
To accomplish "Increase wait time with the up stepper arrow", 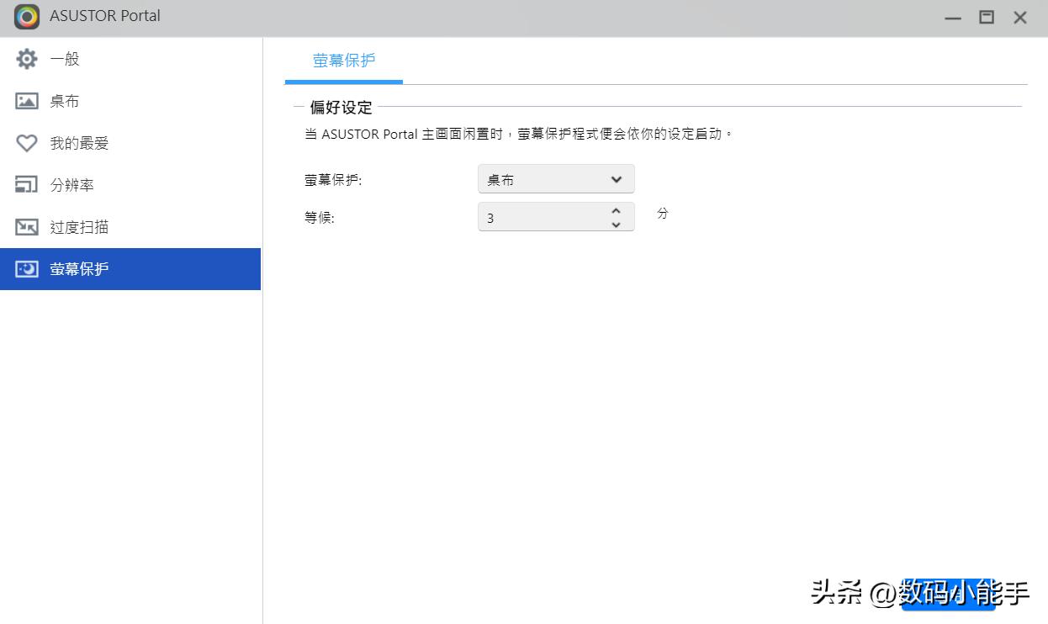I will 615,211.
